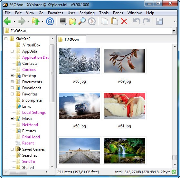Viewport: 180px width, 178px height.
Task: Select the w60.jpg truck thumbnail
Action: coord(80,106)
